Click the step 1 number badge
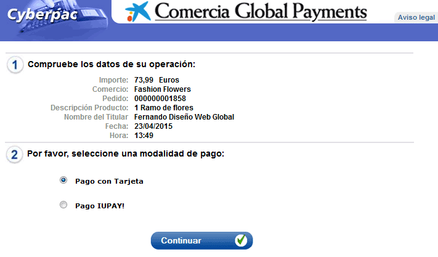This screenshot has width=438, height=257. point(15,65)
